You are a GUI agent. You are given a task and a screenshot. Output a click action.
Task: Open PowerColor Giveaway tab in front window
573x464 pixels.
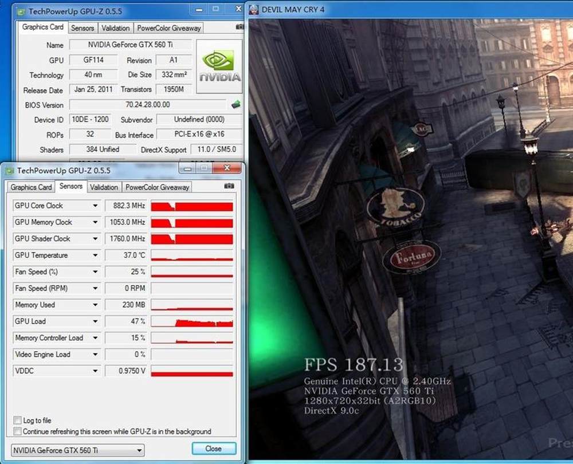click(157, 187)
